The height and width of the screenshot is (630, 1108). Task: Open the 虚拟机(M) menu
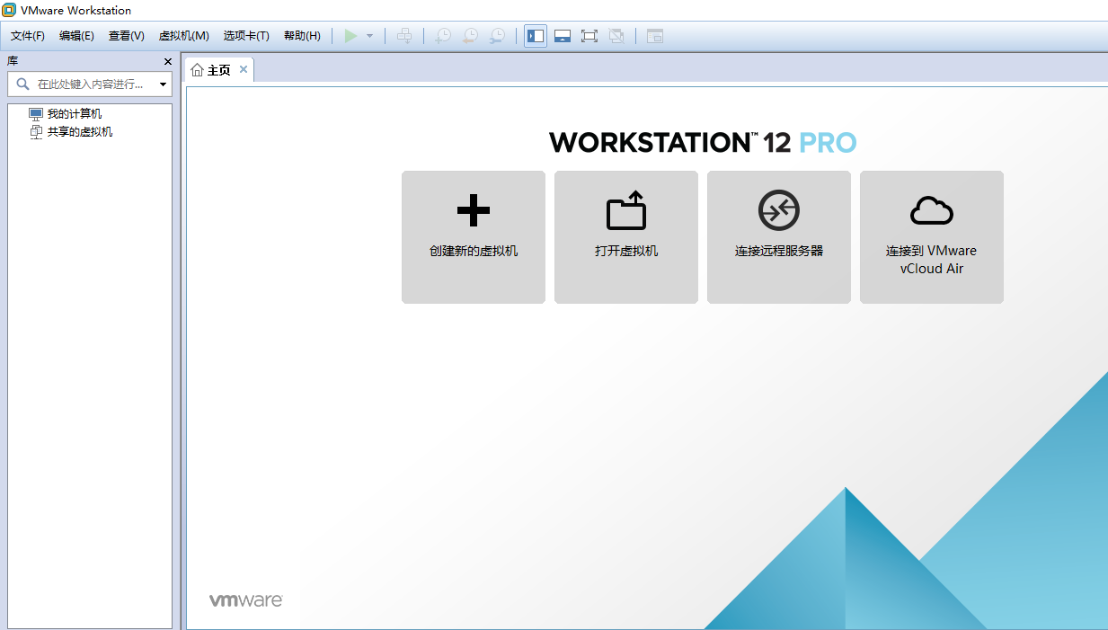(184, 36)
